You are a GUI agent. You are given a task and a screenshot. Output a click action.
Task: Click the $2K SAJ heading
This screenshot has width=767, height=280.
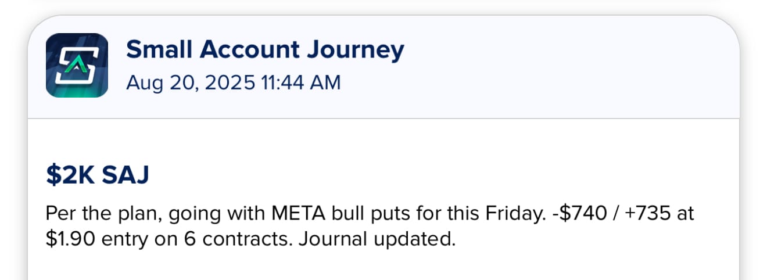click(x=97, y=176)
